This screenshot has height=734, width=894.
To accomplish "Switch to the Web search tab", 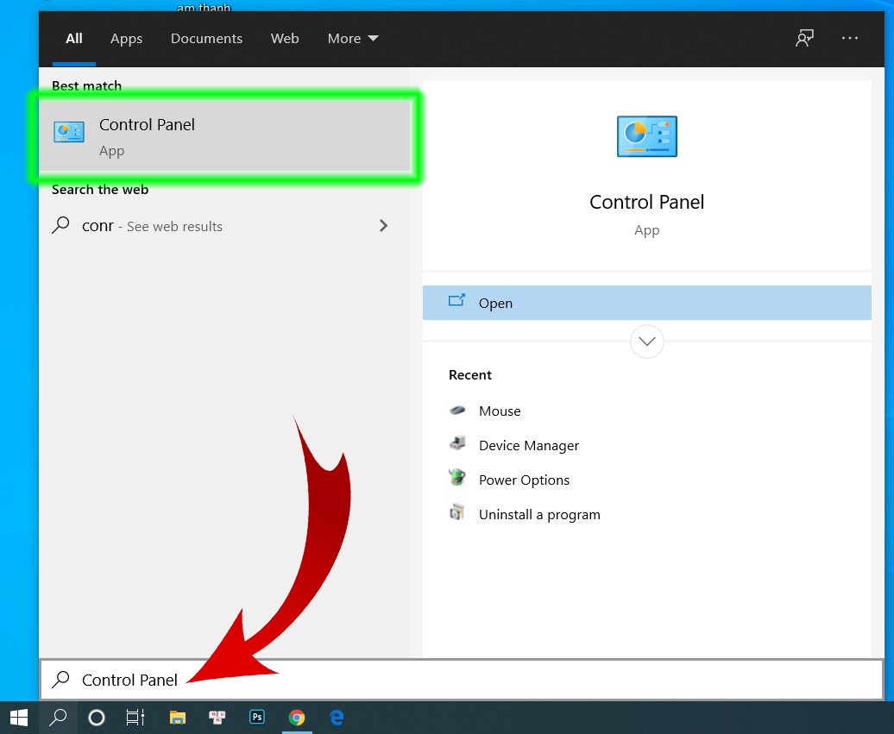I will pos(285,38).
